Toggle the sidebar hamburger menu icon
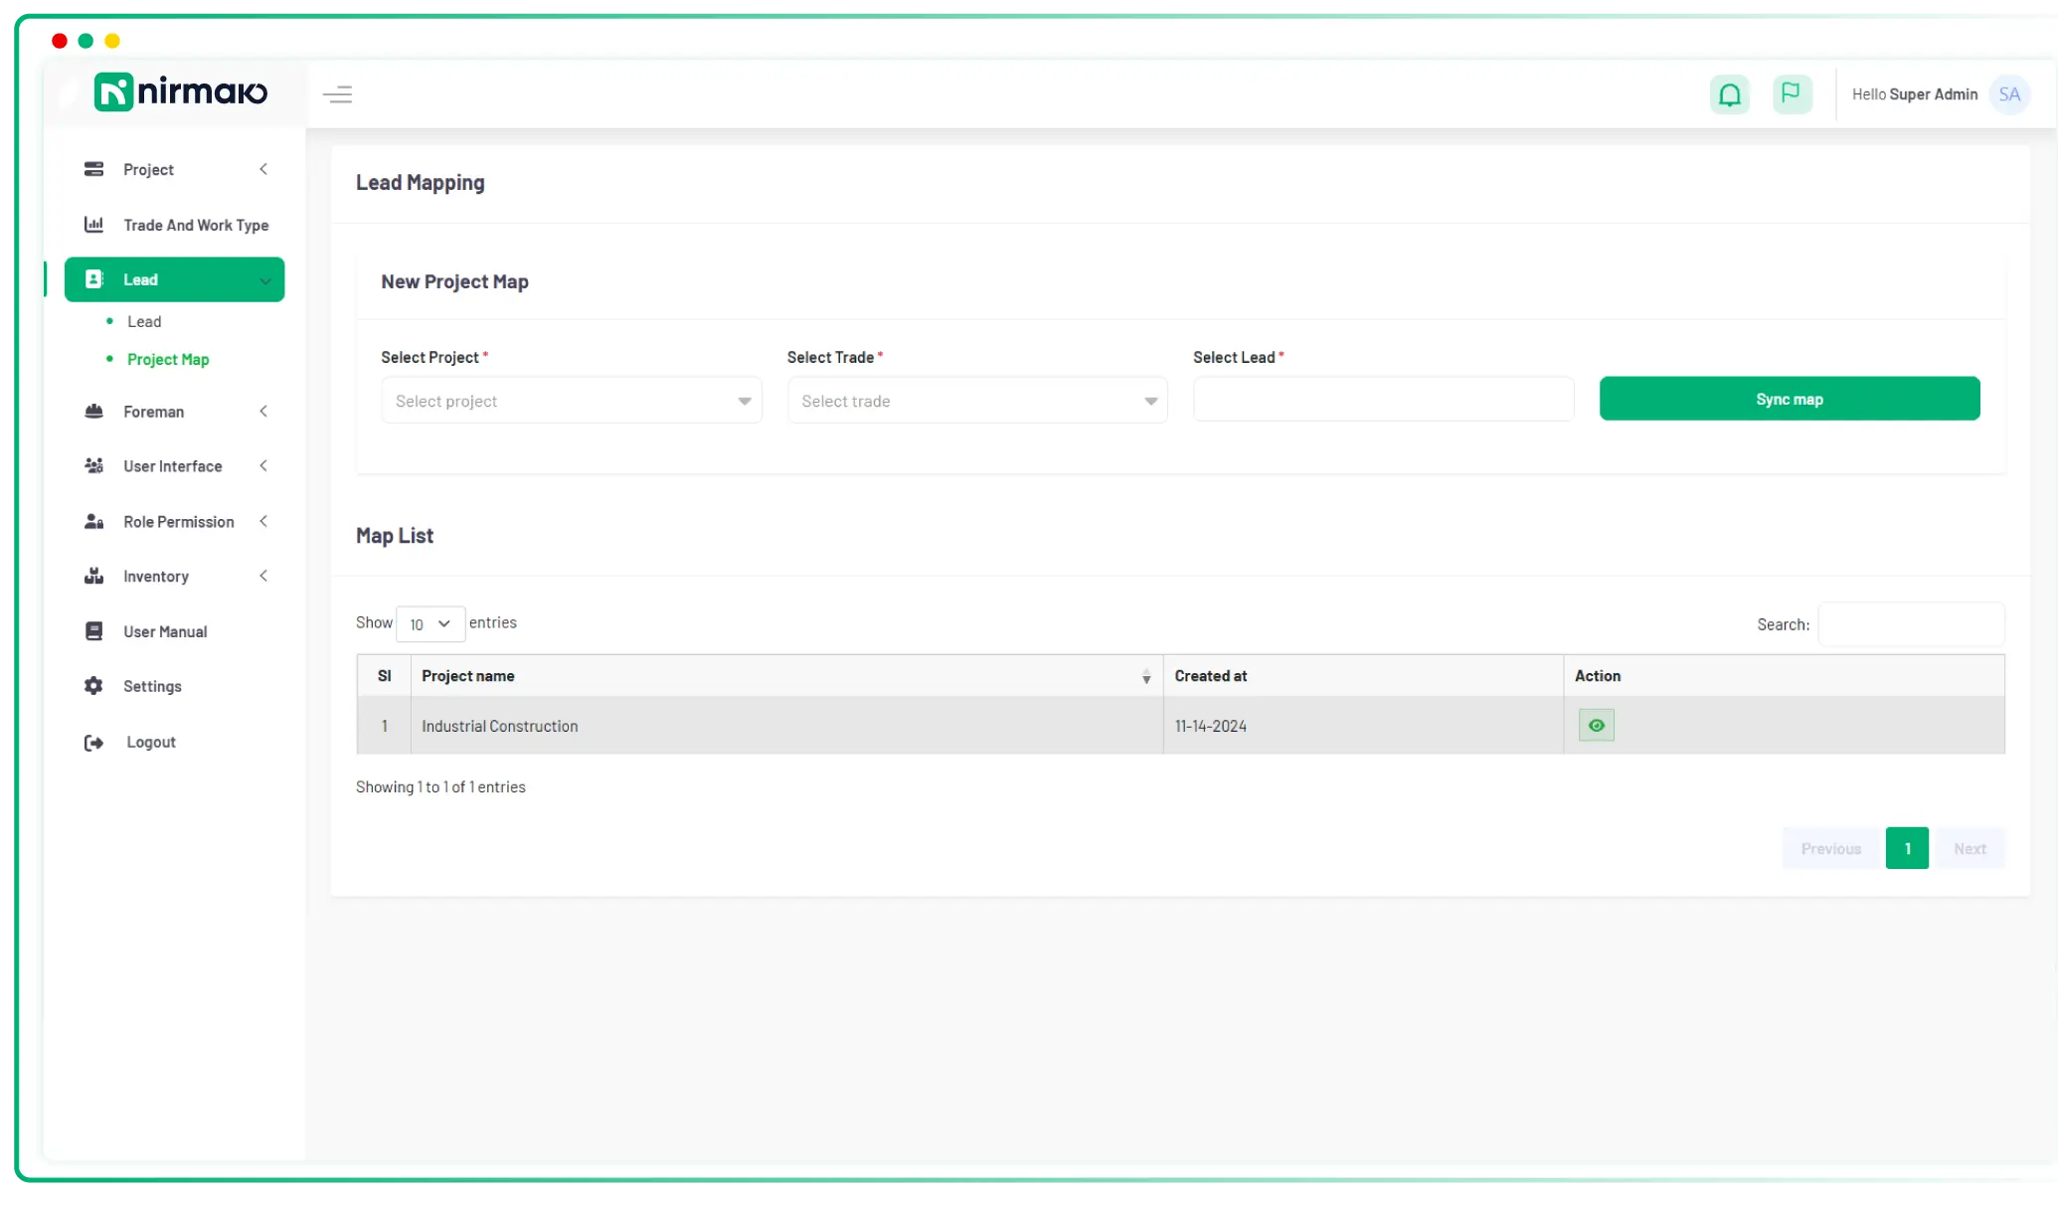The width and height of the screenshot is (2058, 1208). pyautogui.click(x=338, y=94)
